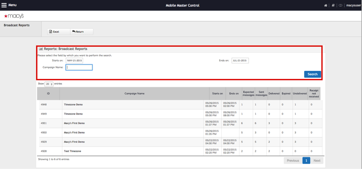
Task: Open the Show entries dropdown
Action: (49, 84)
